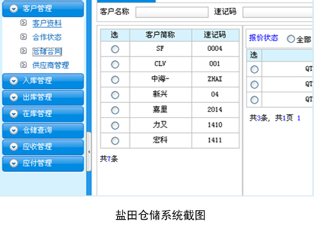Click the icon beside 客户资料
Screen dimensions: 314x226
[x=23, y=23]
